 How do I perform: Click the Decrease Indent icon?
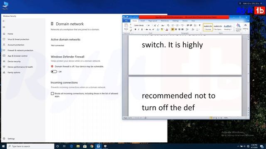coord(188,25)
